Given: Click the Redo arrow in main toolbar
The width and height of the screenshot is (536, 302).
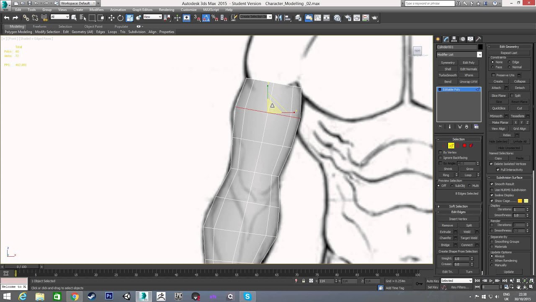Looking at the screenshot, I should click(x=15, y=18).
